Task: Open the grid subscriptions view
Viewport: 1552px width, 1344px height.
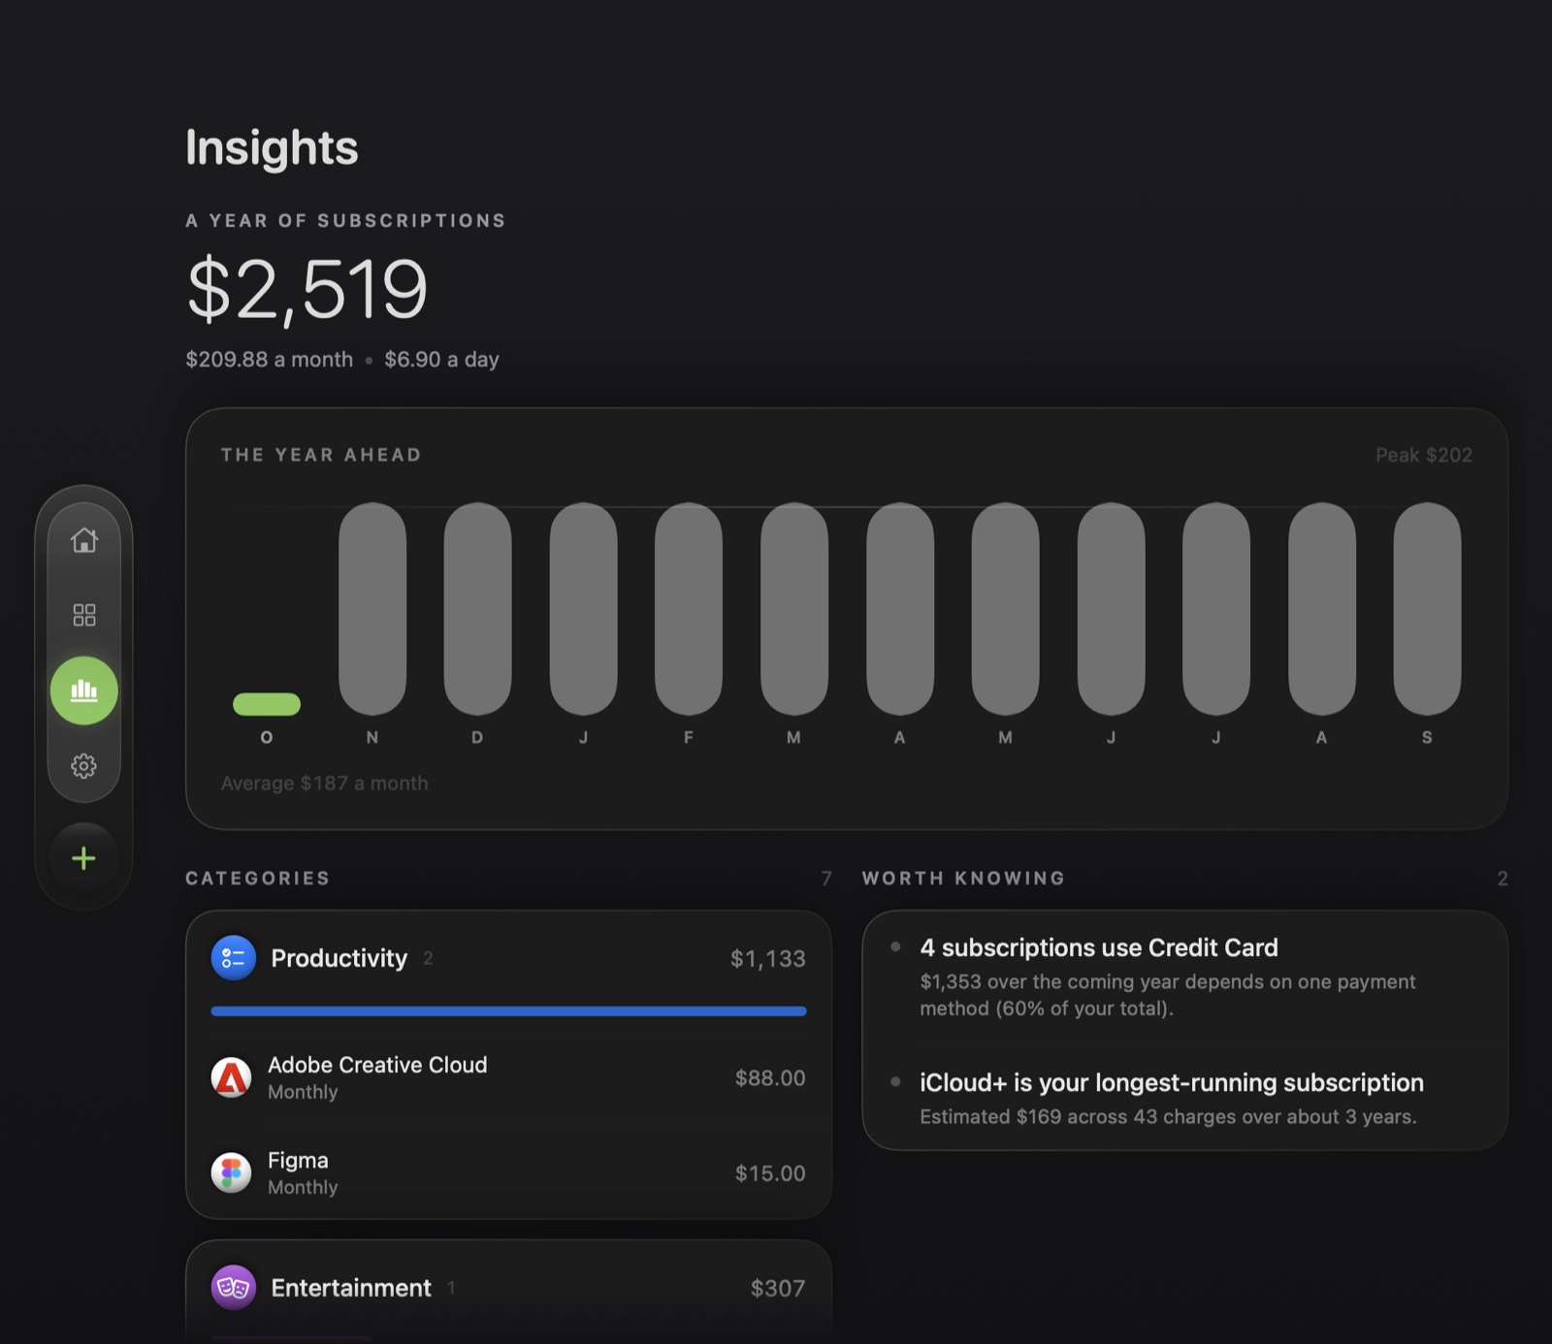Action: pos(84,615)
